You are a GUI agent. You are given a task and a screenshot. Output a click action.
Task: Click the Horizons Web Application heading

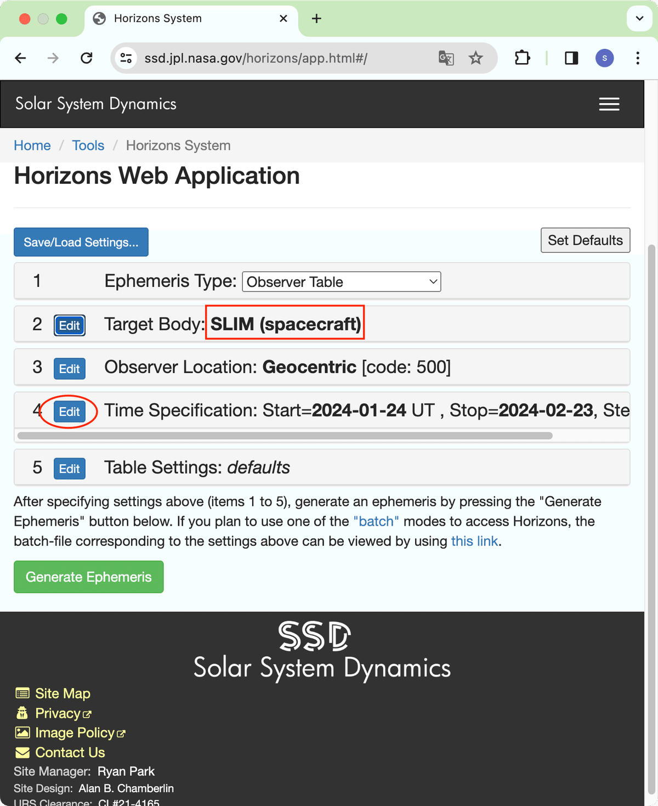coord(157,176)
